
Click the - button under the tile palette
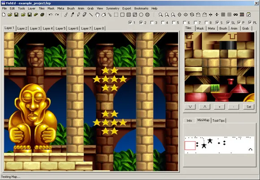pyautogui.click(x=234, y=107)
